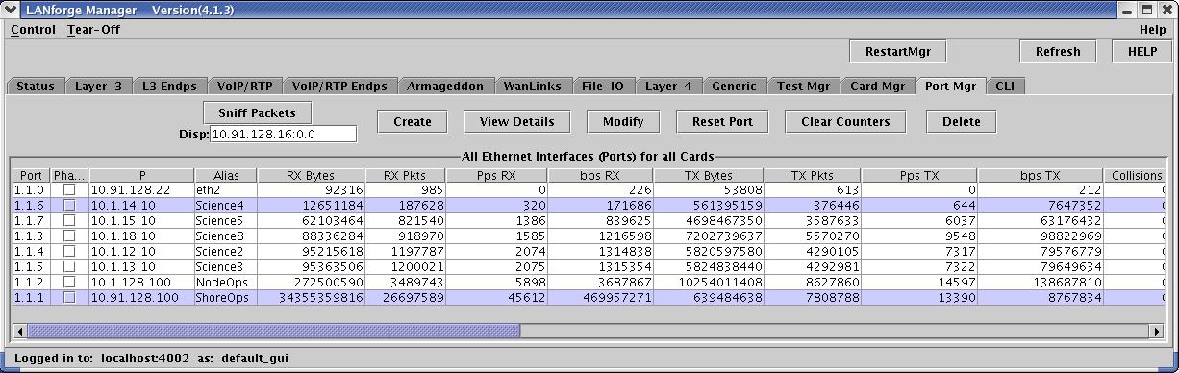Tick the Phantom checkbox for port 1.1.0
Screen dimensions: 1179x373
click(x=69, y=190)
